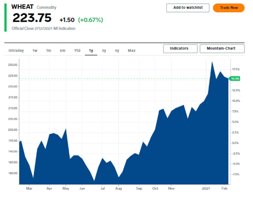Show the Max time range
The height and width of the screenshot is (205, 253).
click(132, 51)
